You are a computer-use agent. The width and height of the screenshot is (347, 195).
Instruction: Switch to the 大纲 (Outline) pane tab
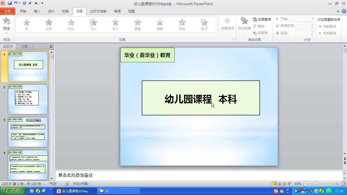tap(24, 47)
